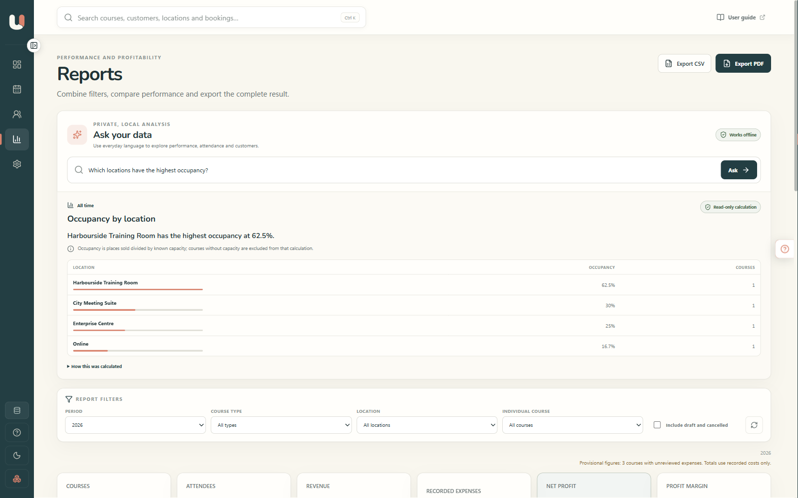Click the 16.7% occupancy value
The height and width of the screenshot is (498, 798).
coord(608,347)
